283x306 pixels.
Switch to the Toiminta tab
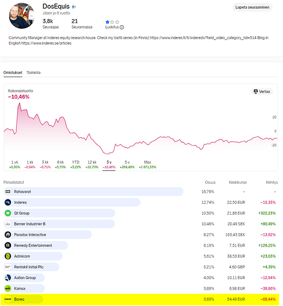pos(34,73)
